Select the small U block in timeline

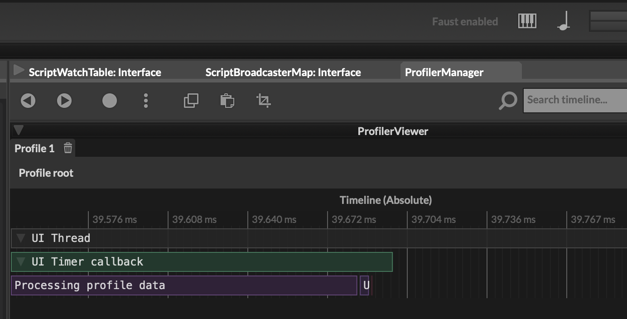coord(365,285)
